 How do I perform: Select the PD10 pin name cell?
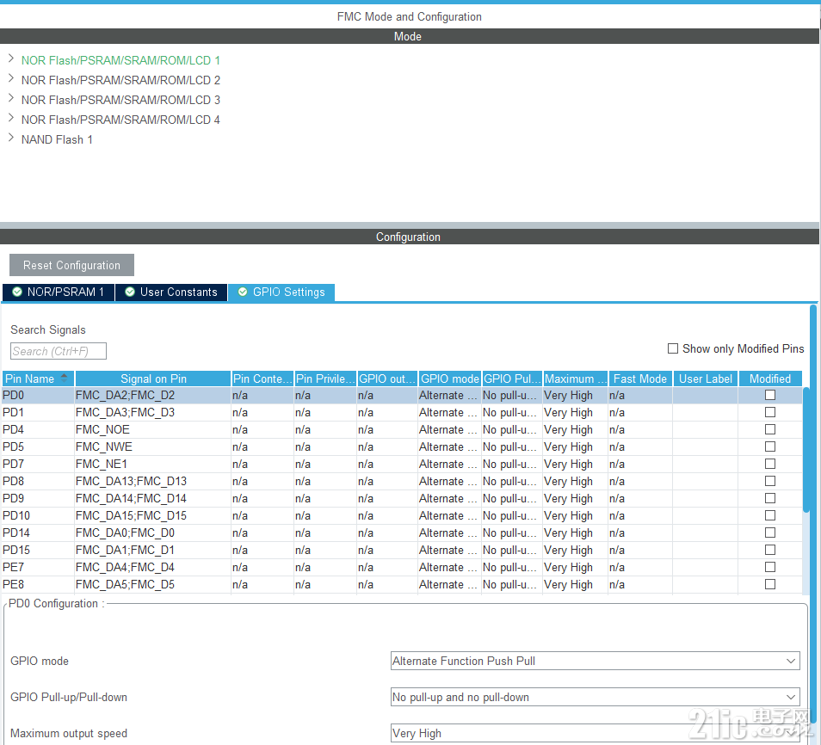coord(38,515)
